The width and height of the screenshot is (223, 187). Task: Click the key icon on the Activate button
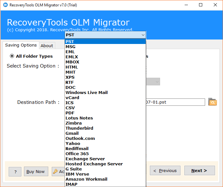55,171
